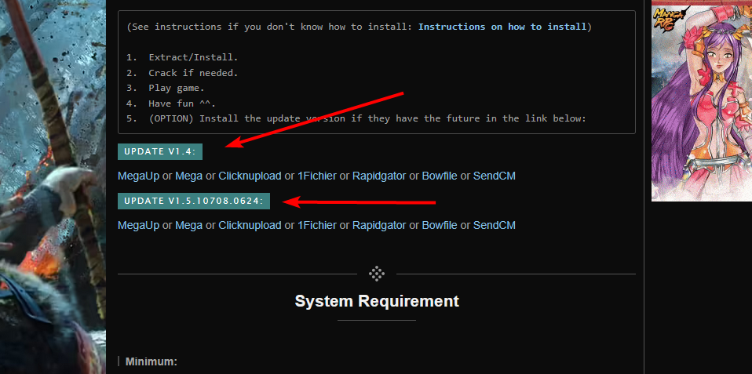Choose Rapidgator link under UPDATE V1.4

[379, 176]
